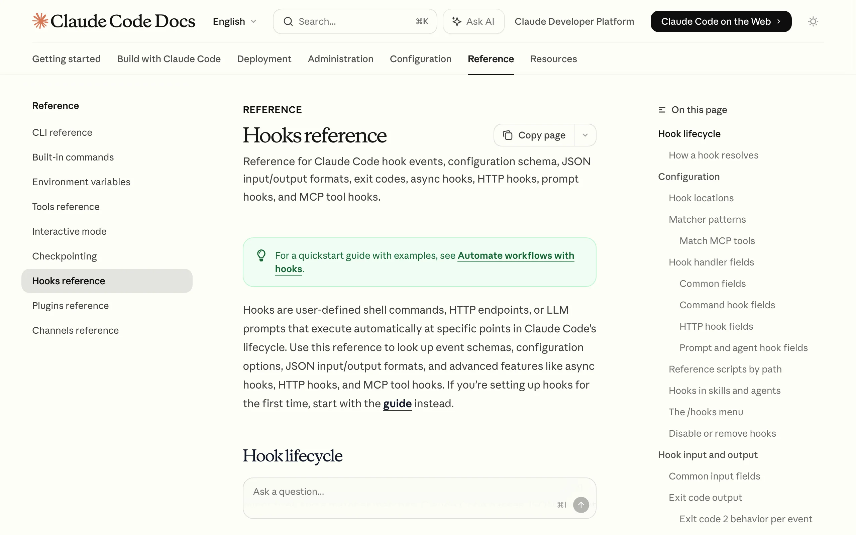This screenshot has width=856, height=535.
Task: Open Claude Code on the Web button
Action: point(721,22)
